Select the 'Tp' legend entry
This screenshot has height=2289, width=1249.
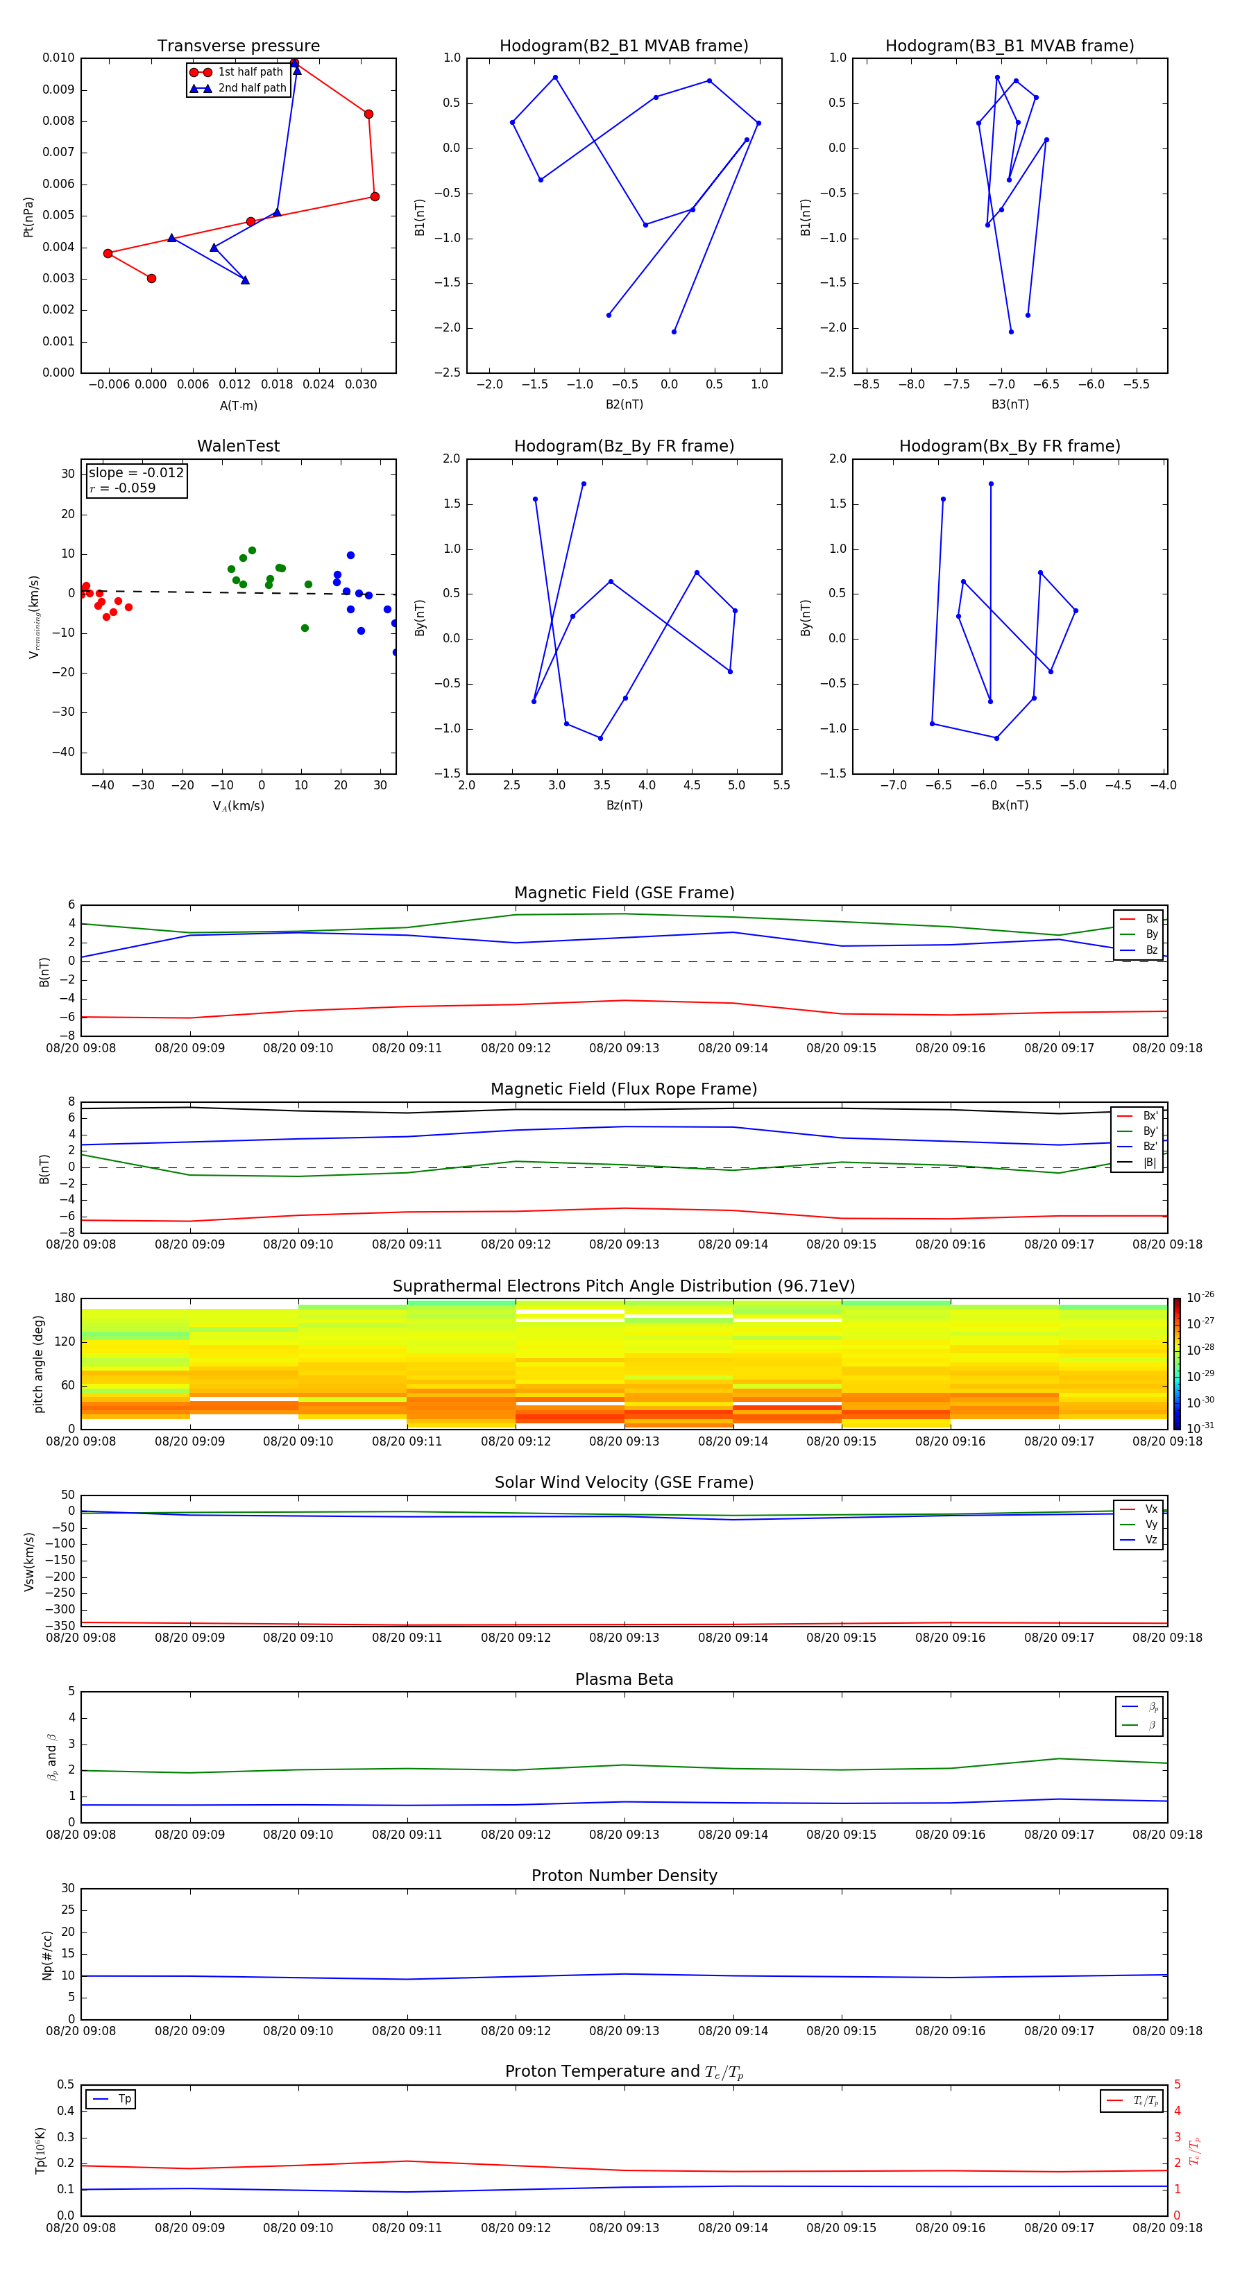(x=111, y=2100)
